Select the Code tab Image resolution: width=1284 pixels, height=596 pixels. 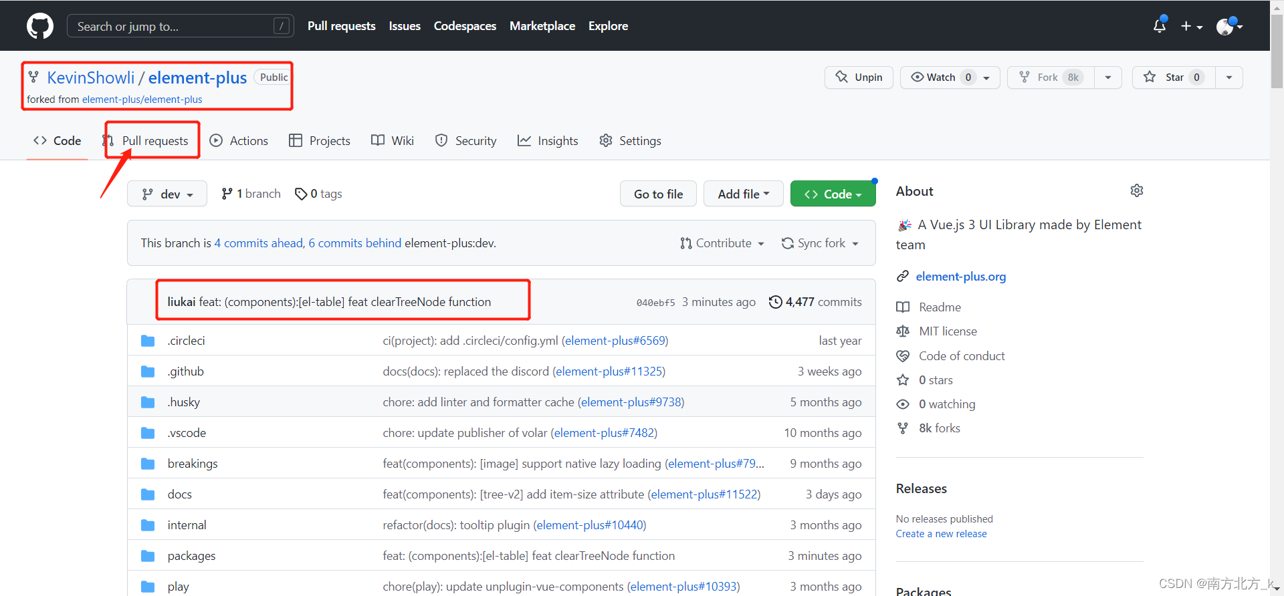click(58, 141)
